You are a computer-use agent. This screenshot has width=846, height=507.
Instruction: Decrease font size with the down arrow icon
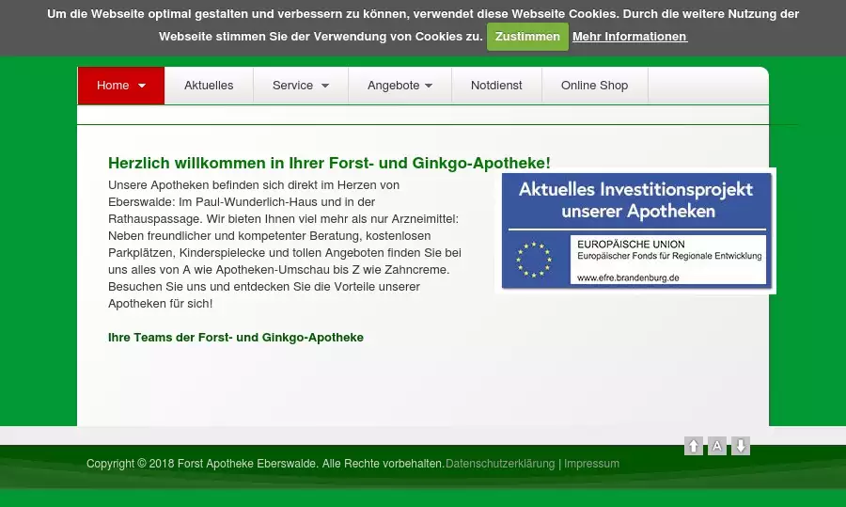click(741, 446)
